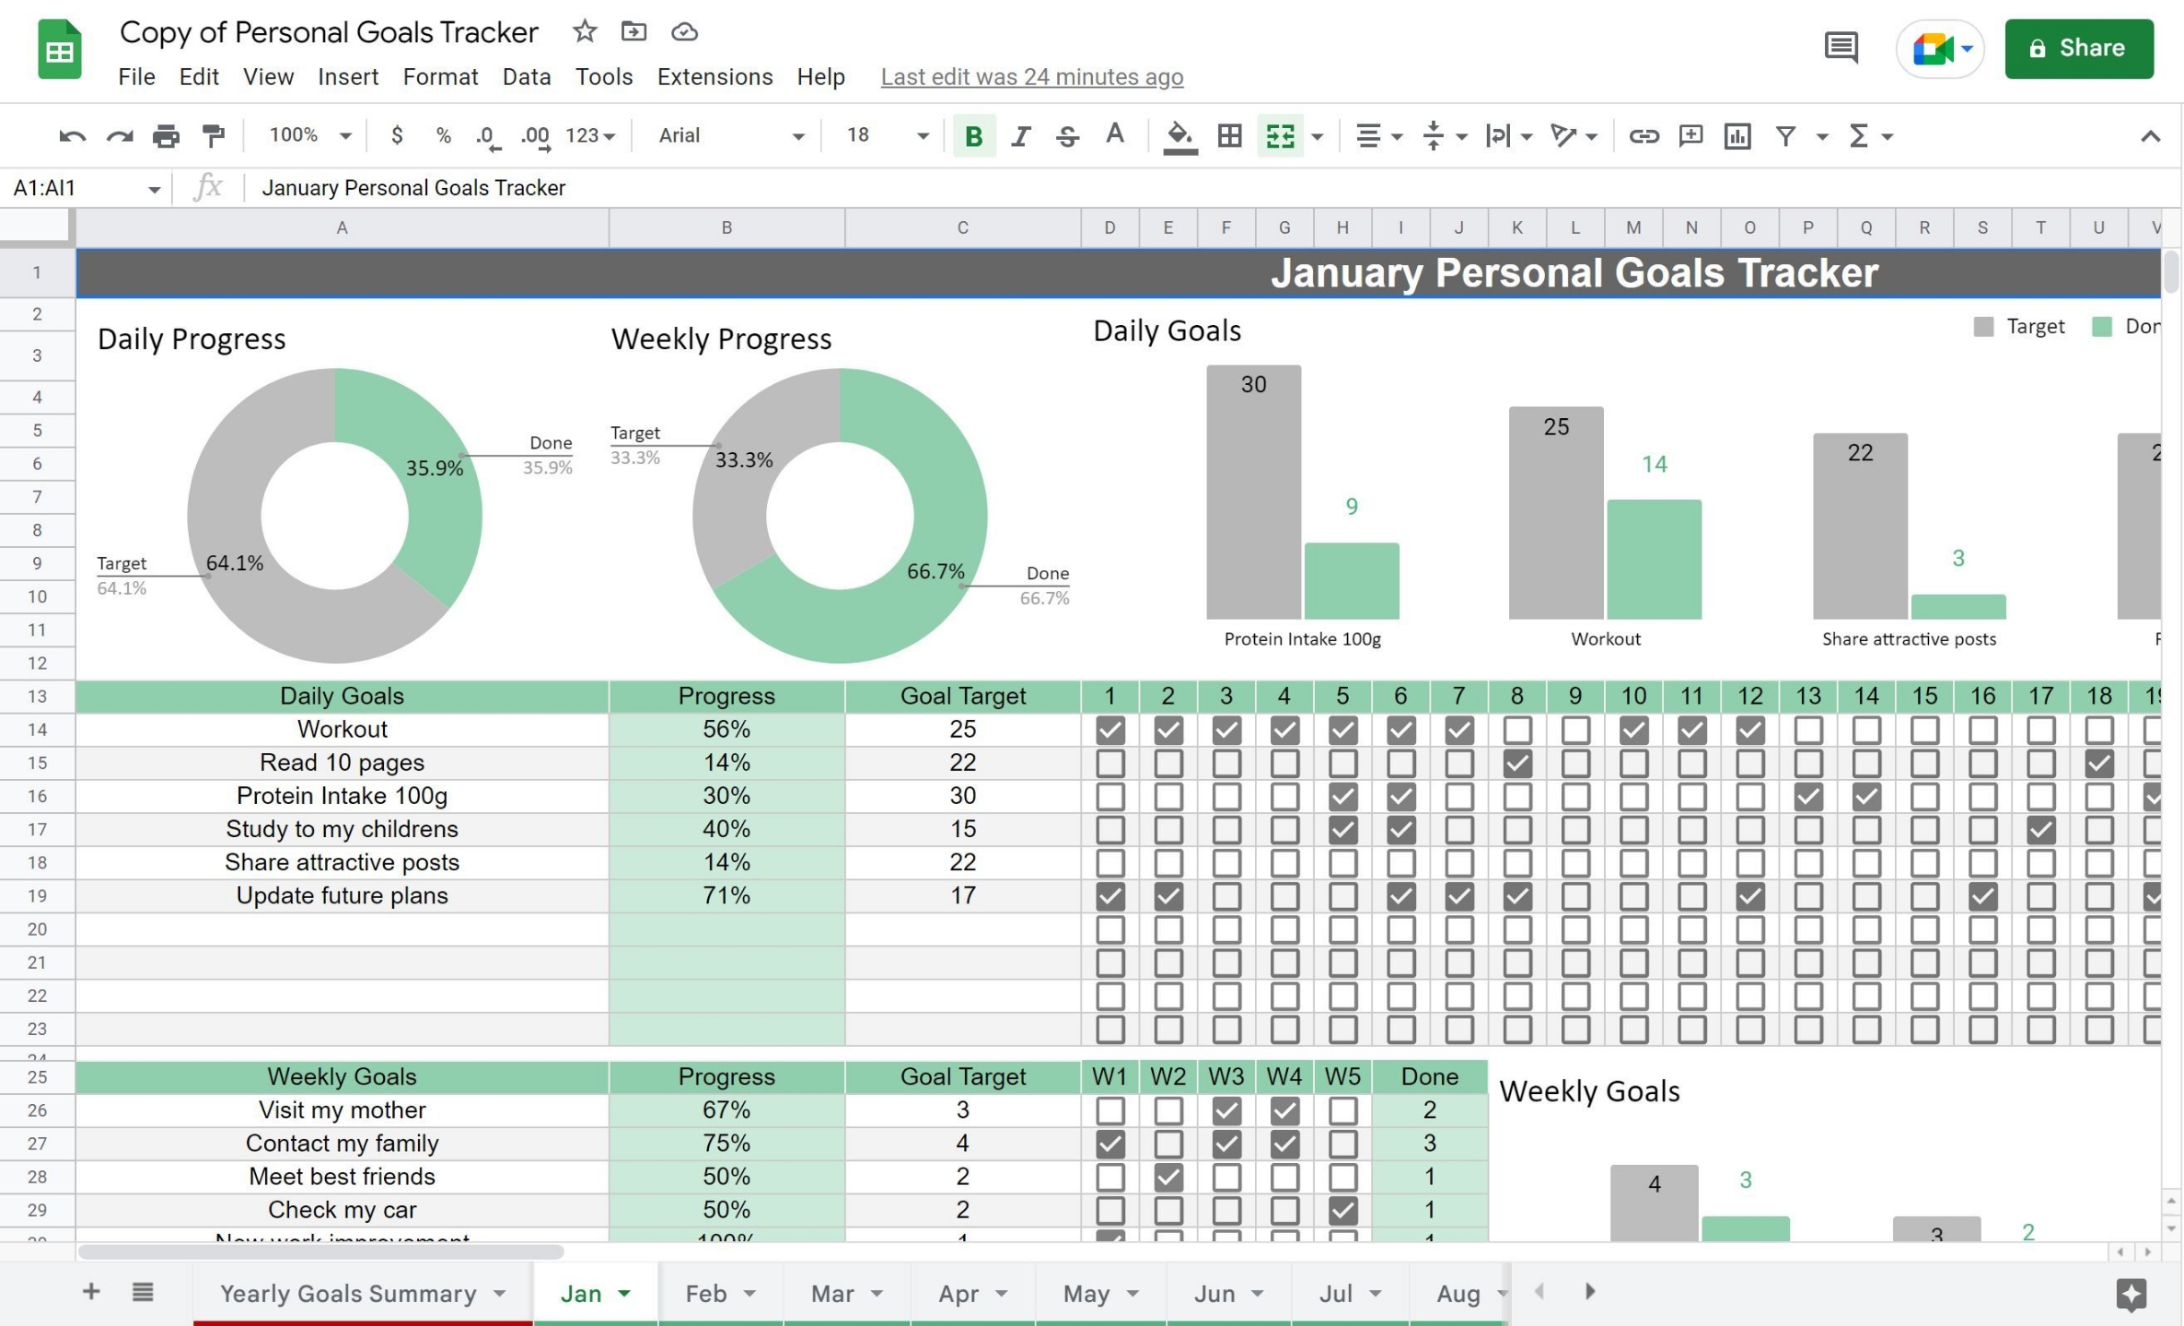Viewport: 2184px width, 1326px height.
Task: Apply currency formatting
Action: pyautogui.click(x=397, y=135)
